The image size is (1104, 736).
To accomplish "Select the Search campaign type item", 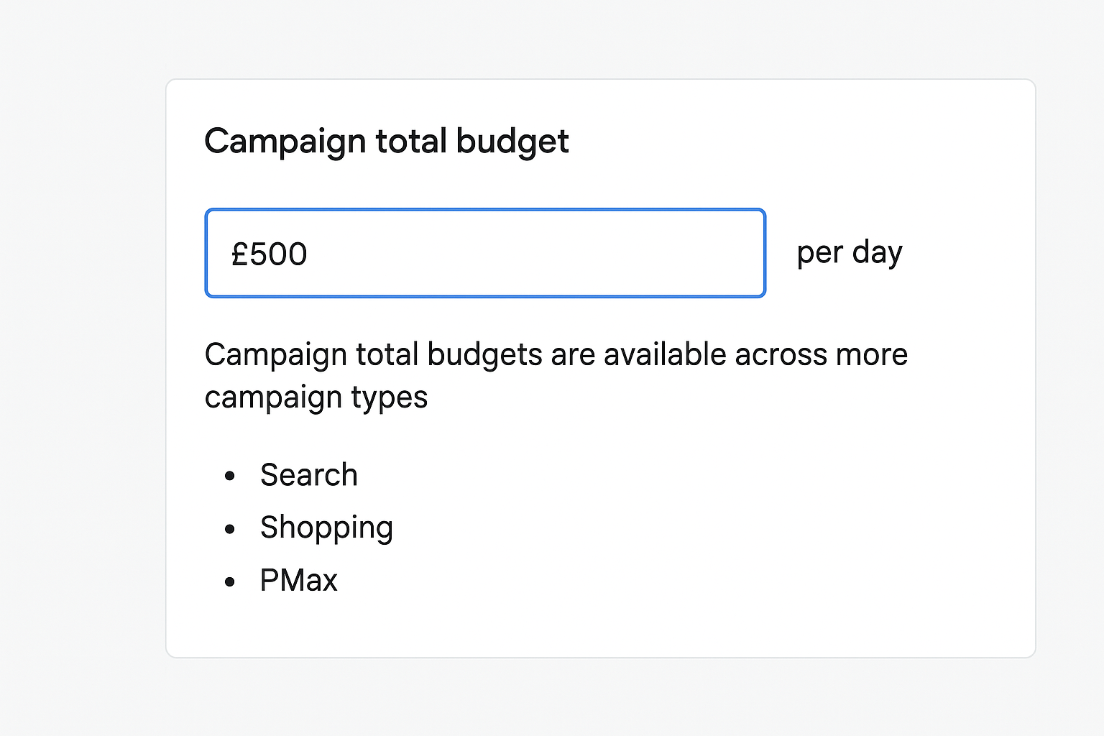I will click(308, 475).
